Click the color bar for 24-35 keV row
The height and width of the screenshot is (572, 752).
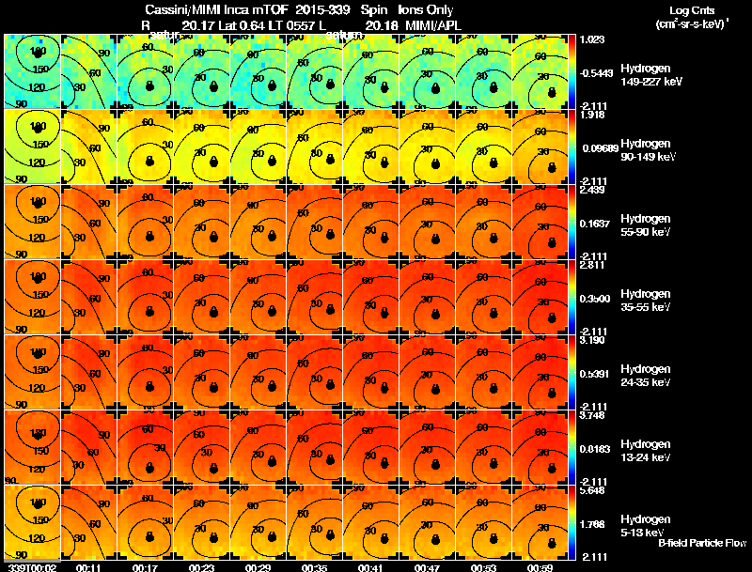coord(572,372)
